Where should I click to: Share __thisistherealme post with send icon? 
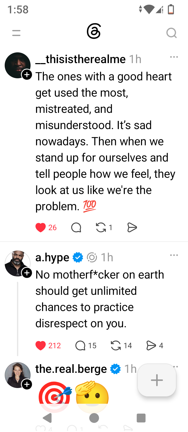[x=132, y=228]
